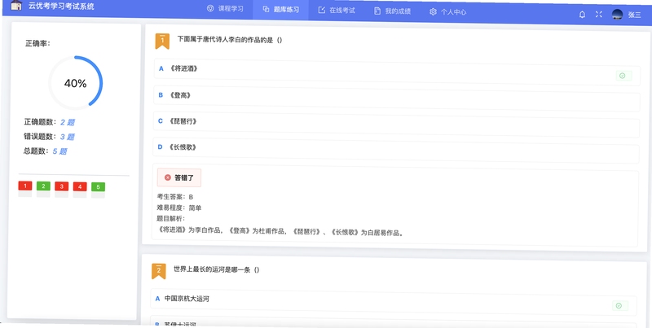Click the user avatar picture
This screenshot has height=328, width=652.
[617, 15]
